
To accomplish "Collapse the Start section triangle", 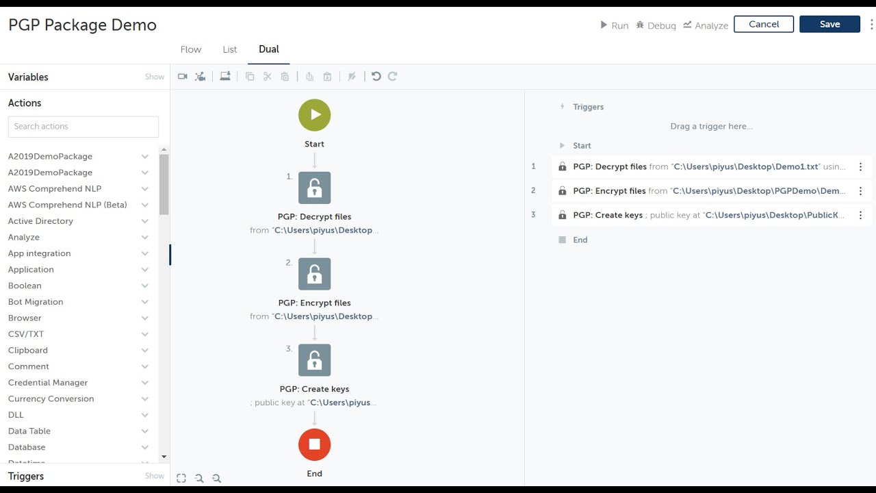I will [563, 146].
